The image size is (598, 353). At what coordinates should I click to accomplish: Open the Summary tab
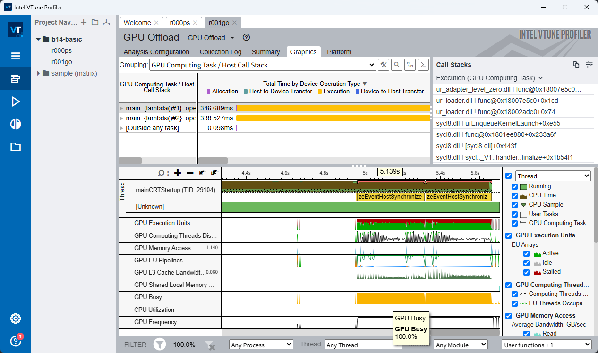[x=266, y=52]
